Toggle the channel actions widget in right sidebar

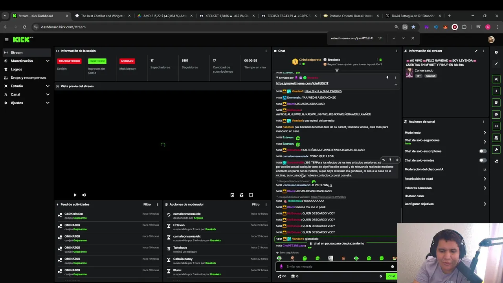click(496, 138)
